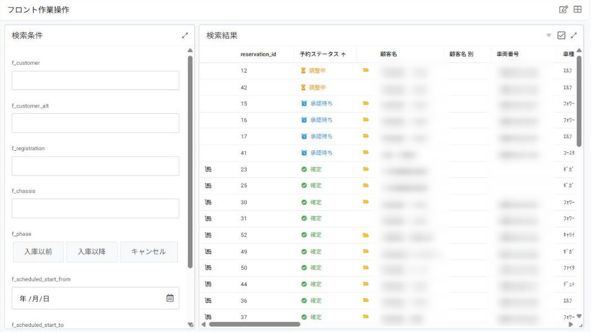Image resolution: width=591 pixels, height=332 pixels.
Task: Click scroll-right arrow of results table
Action: 571,324
